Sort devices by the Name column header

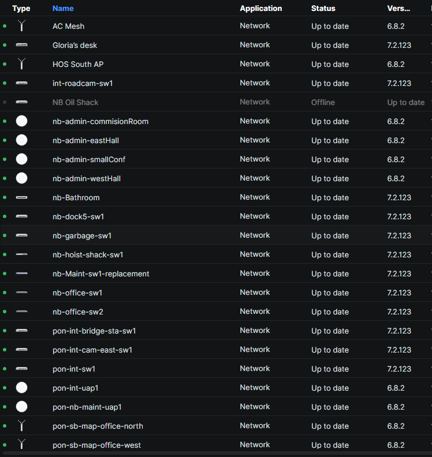point(63,9)
